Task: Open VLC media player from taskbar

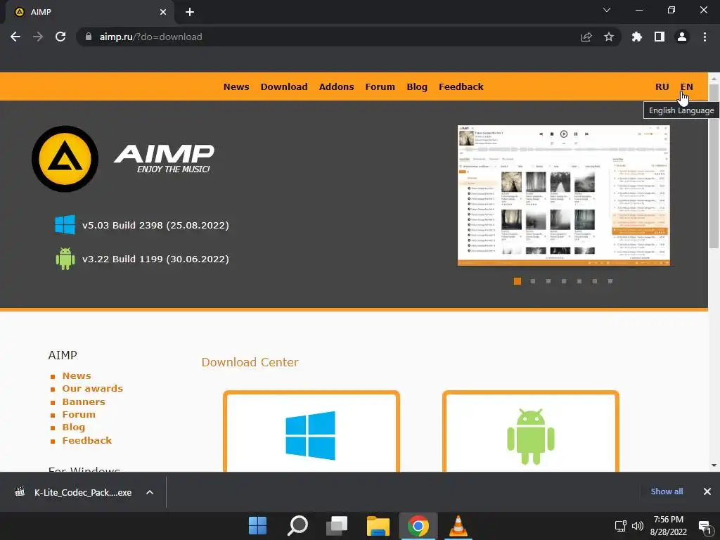Action: tap(458, 525)
